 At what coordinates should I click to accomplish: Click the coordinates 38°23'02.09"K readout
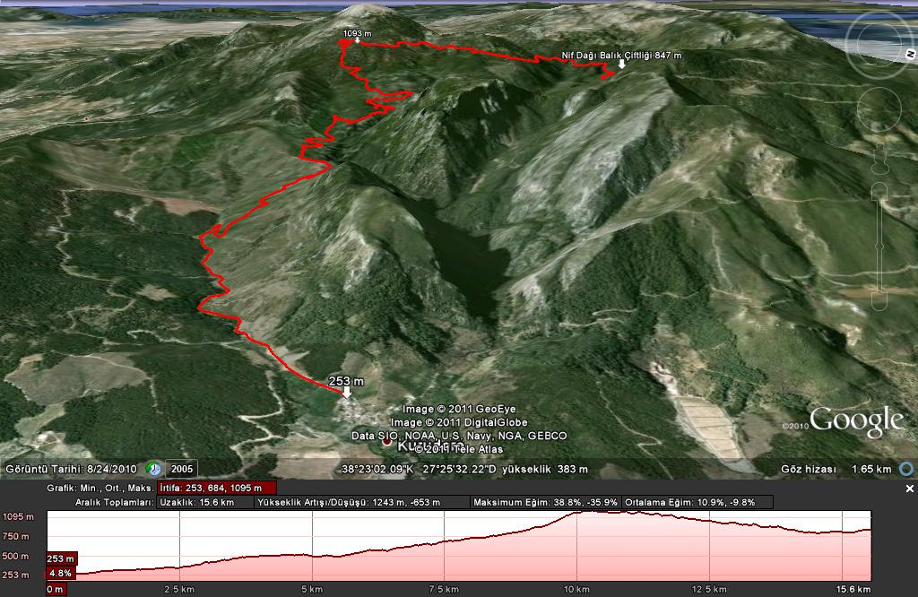[x=377, y=469]
